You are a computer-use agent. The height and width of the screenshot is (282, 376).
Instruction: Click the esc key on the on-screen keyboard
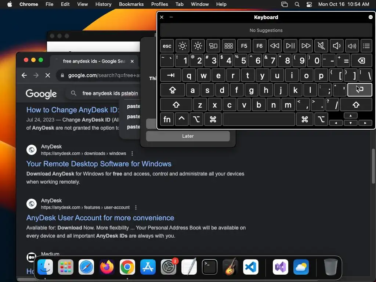pos(167,46)
